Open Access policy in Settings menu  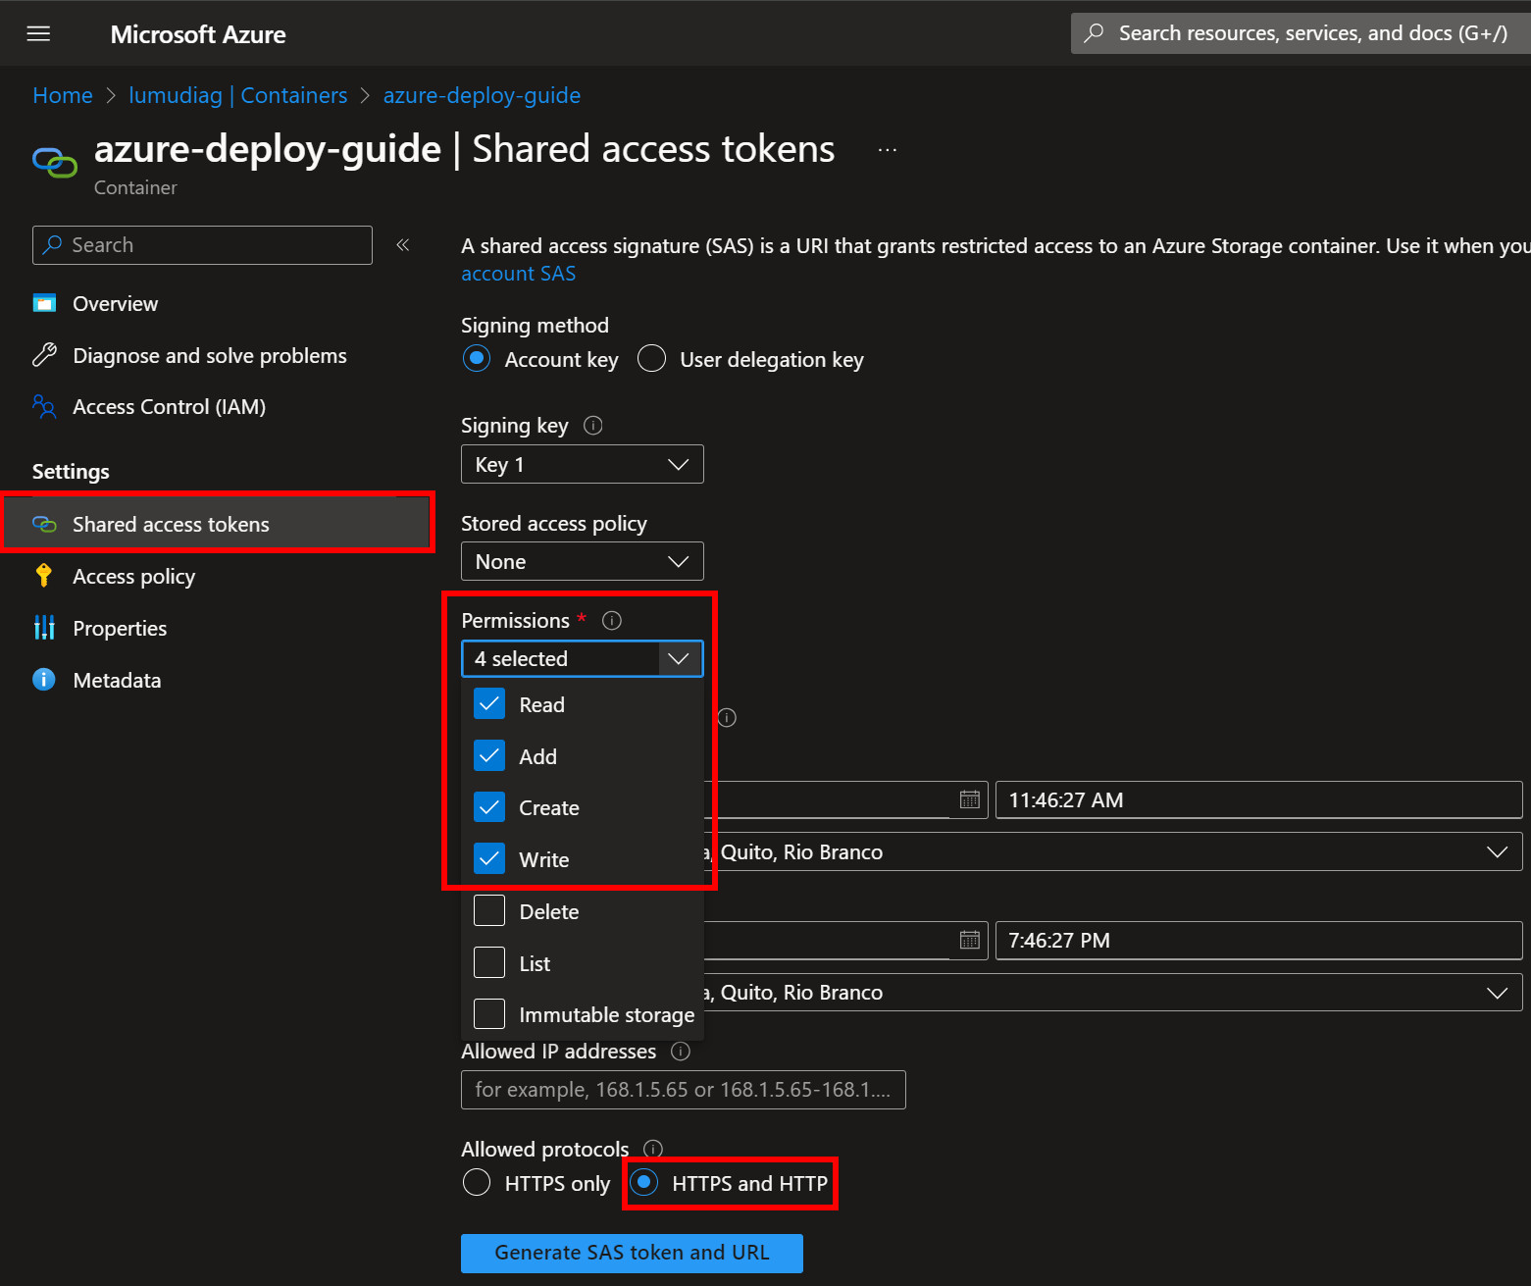(133, 576)
